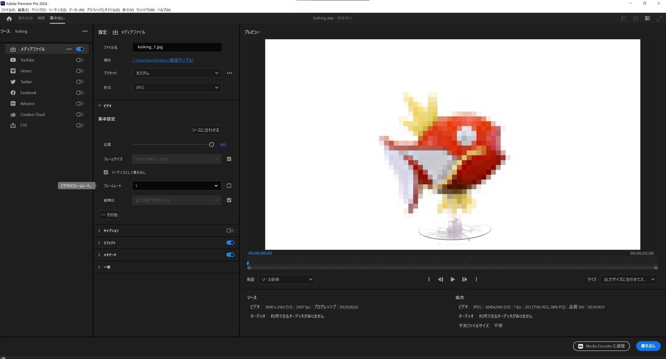The image size is (666, 359).
Task: Click the blue 書き出し export button
Action: coord(648,346)
